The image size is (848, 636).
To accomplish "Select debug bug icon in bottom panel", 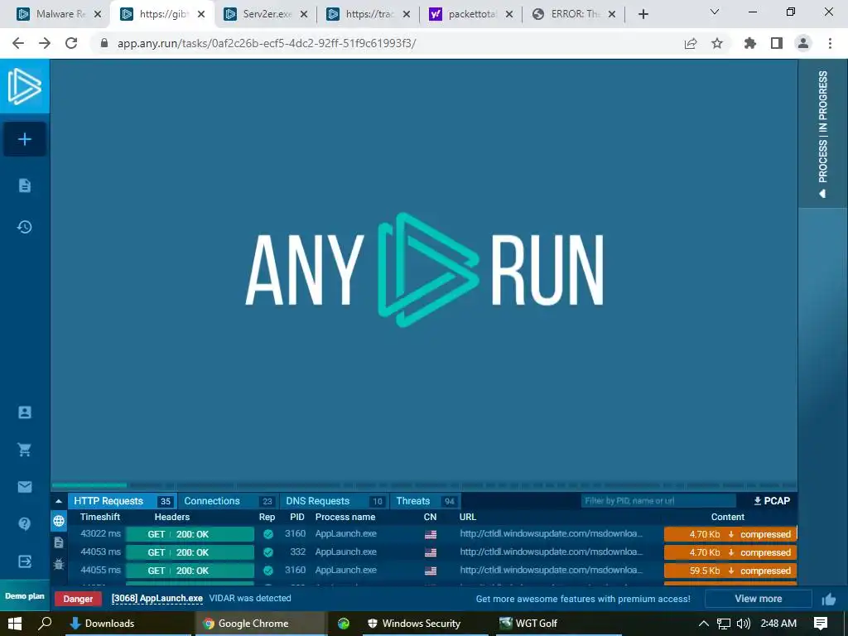I will coord(59,564).
